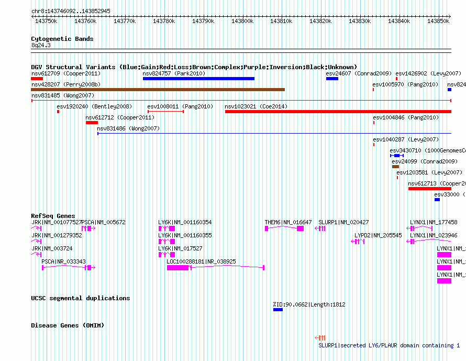Open the SLURP1 secreted LY6/PLAUR domain link

pos(389,345)
